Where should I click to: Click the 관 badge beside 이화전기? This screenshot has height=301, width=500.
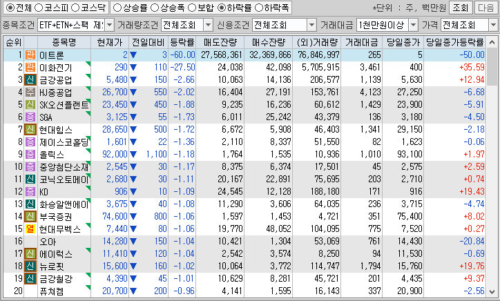click(x=30, y=67)
